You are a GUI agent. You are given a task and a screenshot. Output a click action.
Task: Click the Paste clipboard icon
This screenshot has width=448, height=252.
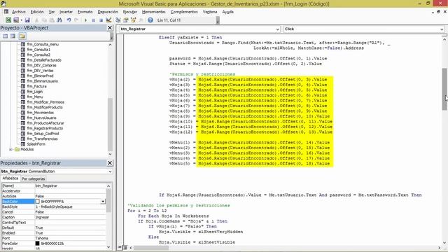point(52,20)
